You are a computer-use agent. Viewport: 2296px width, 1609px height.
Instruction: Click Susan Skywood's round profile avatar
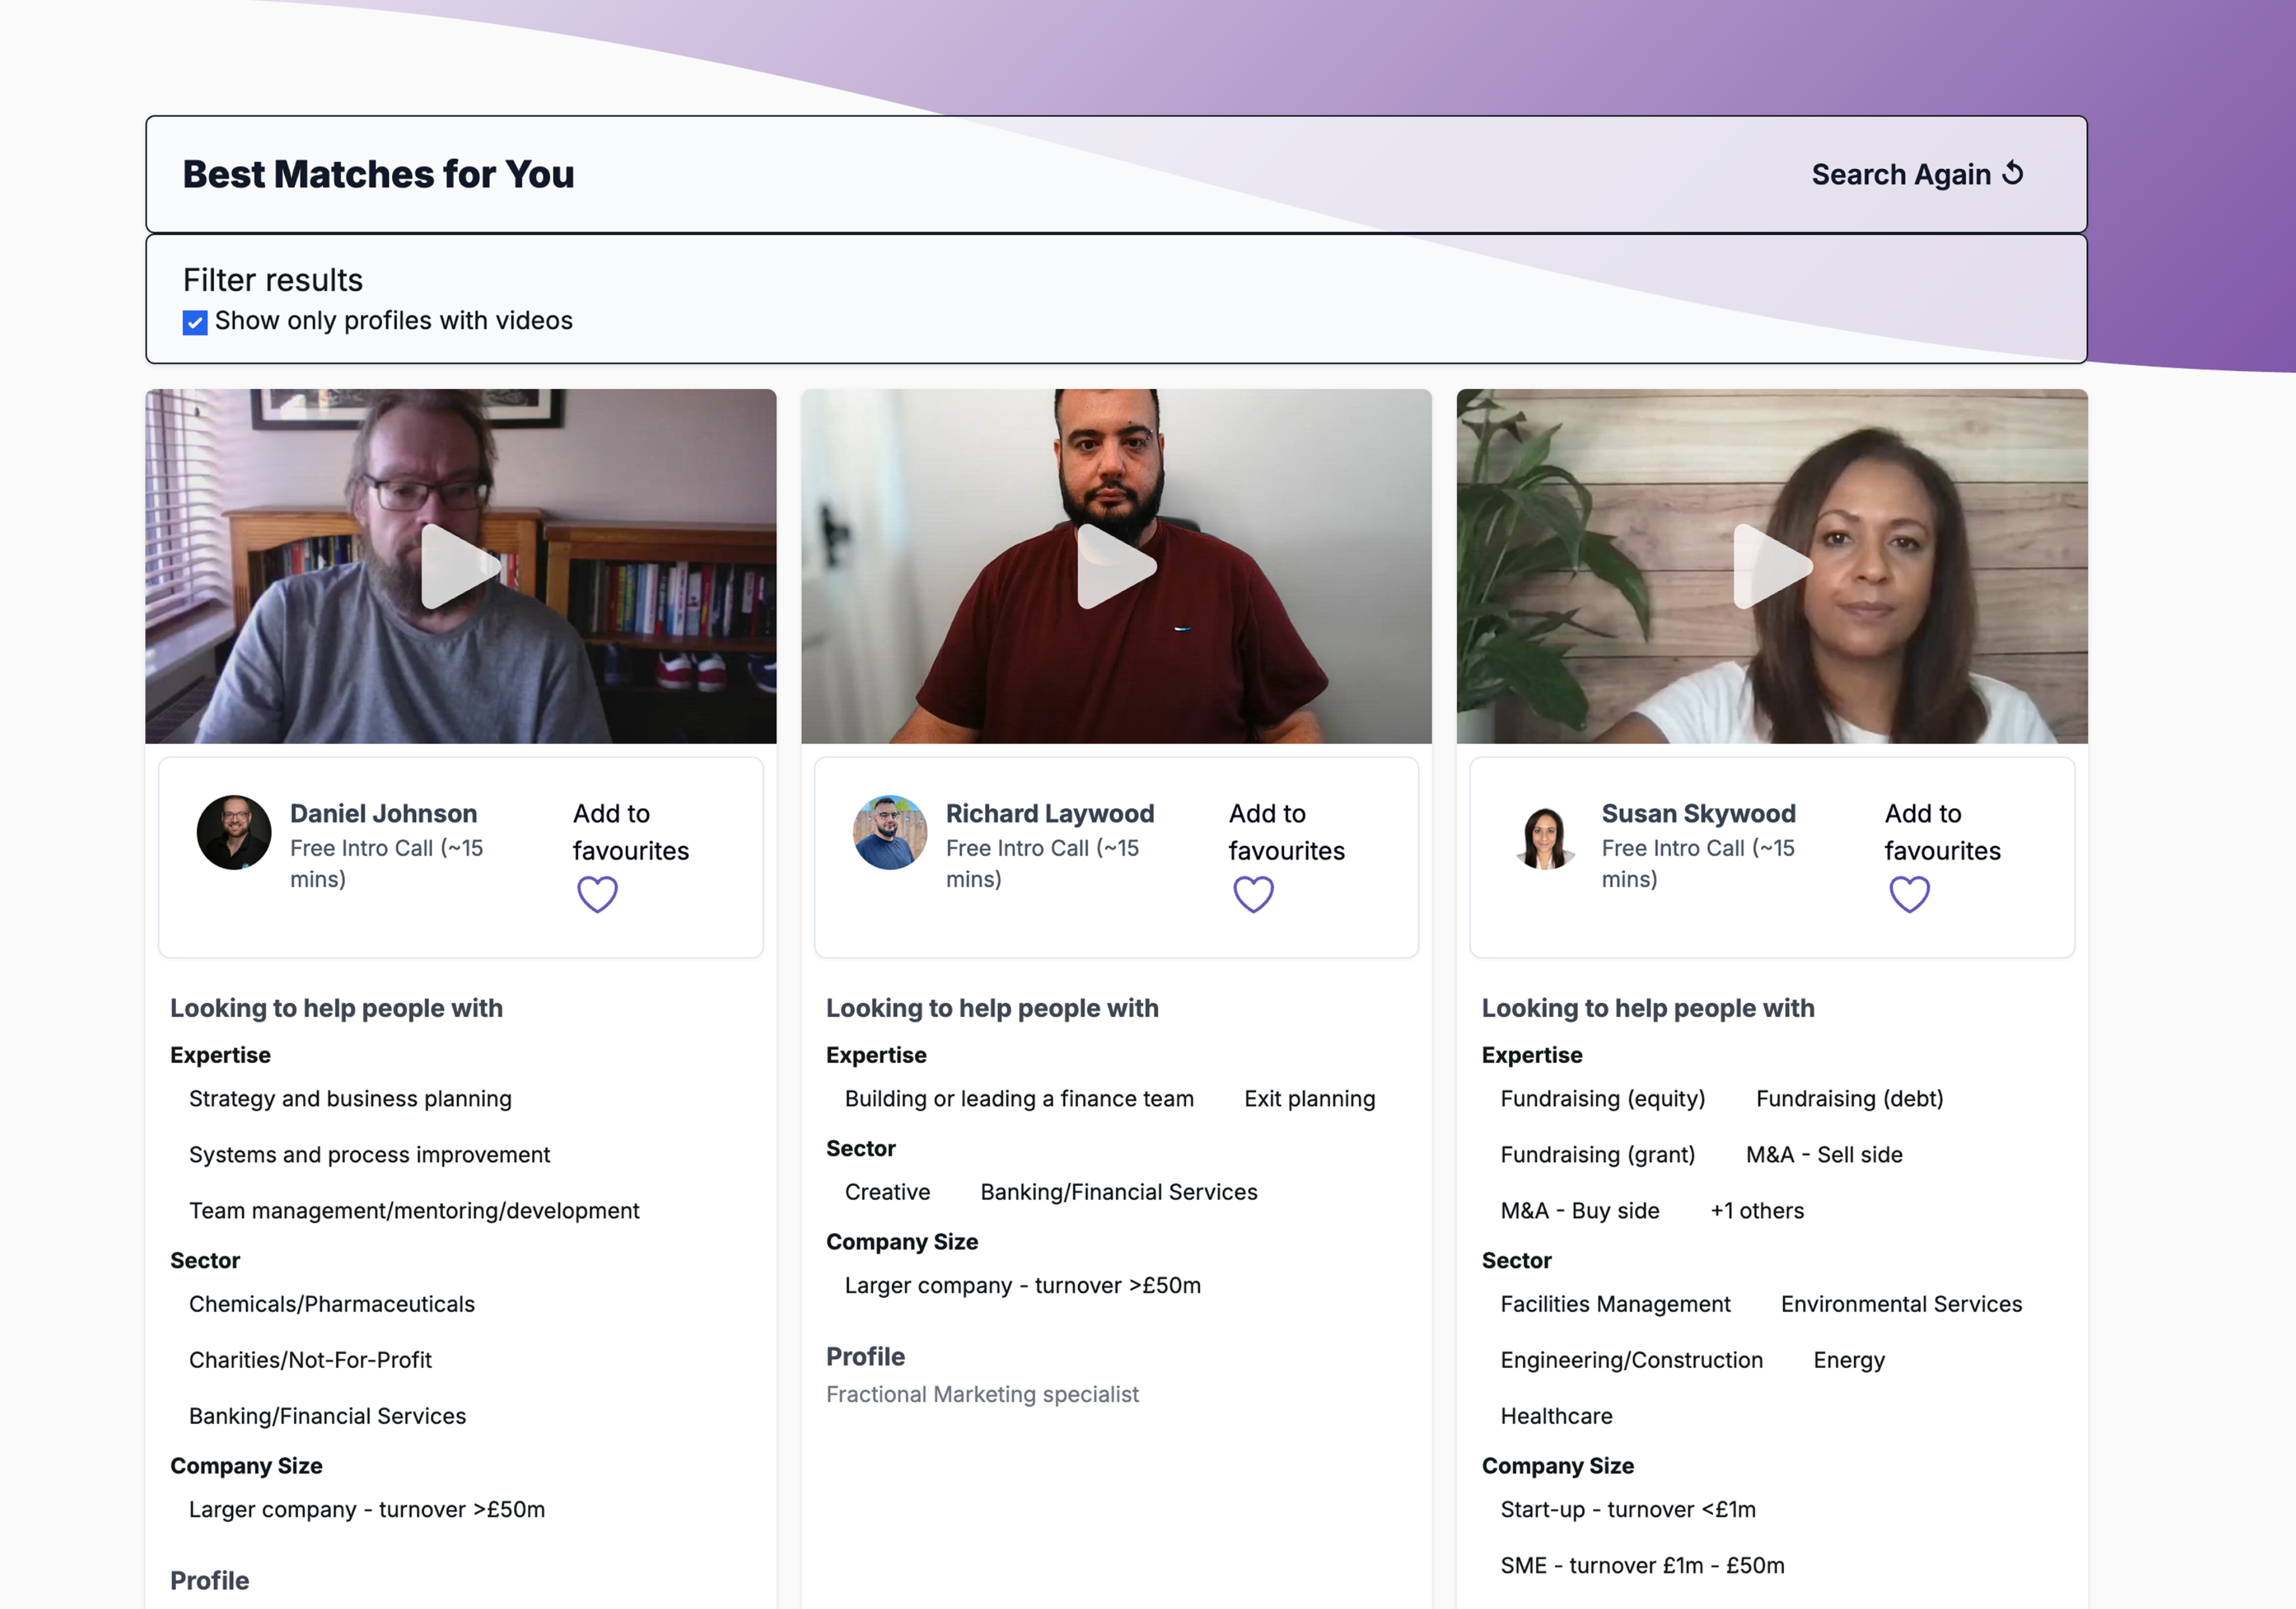[1545, 837]
